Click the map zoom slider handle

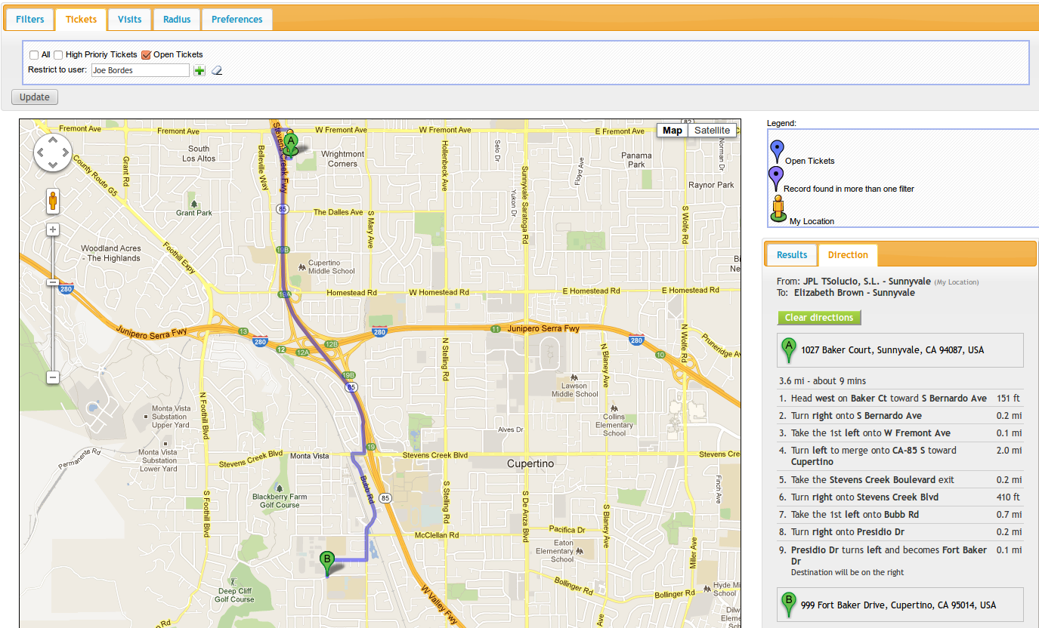[52, 282]
